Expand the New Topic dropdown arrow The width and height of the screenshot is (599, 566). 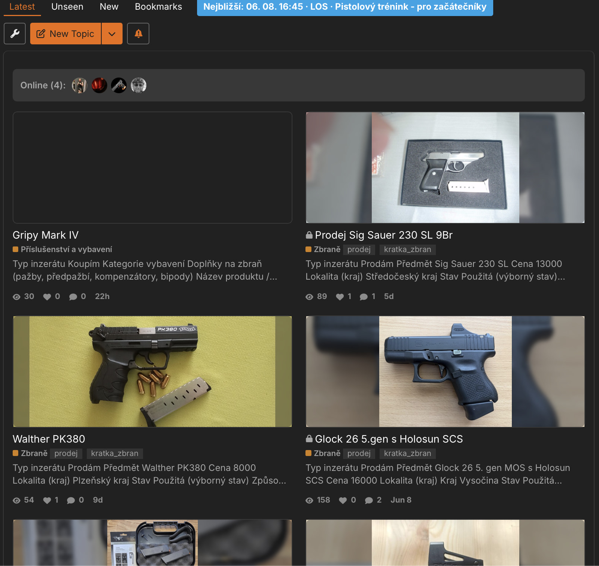tap(112, 34)
